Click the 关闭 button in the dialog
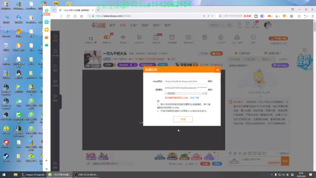The height and width of the screenshot is (178, 316). [x=183, y=119]
